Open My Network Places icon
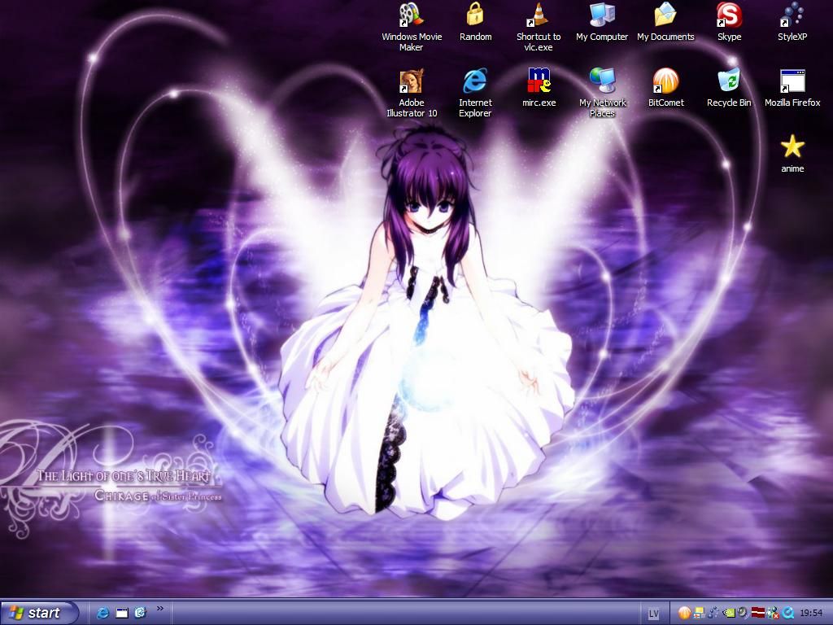The image size is (833, 625). click(x=602, y=93)
